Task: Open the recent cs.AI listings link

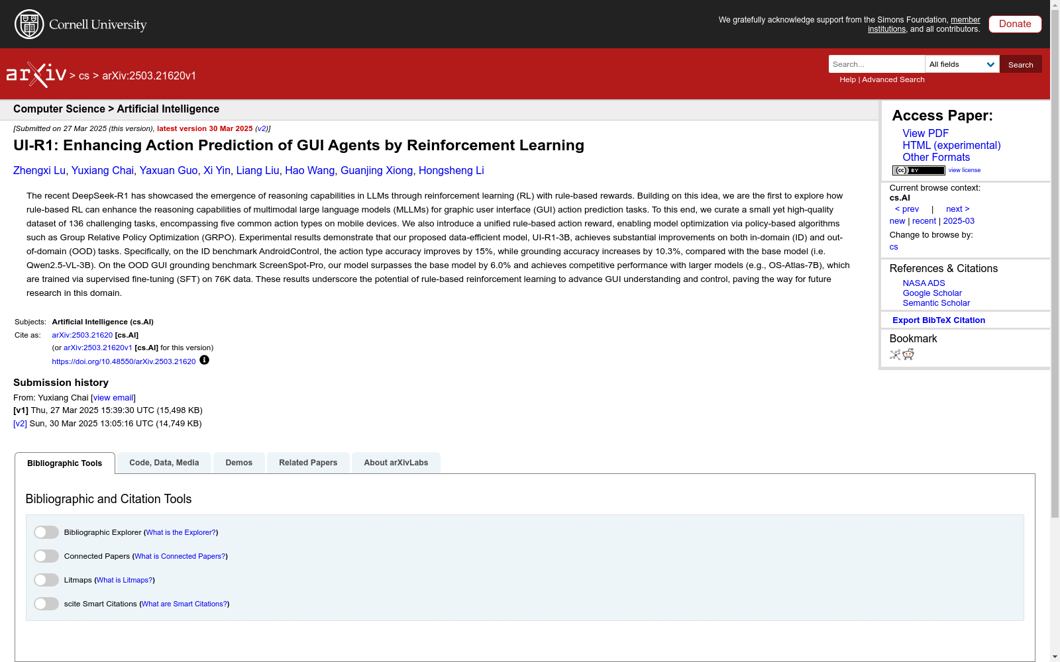Action: (x=924, y=221)
